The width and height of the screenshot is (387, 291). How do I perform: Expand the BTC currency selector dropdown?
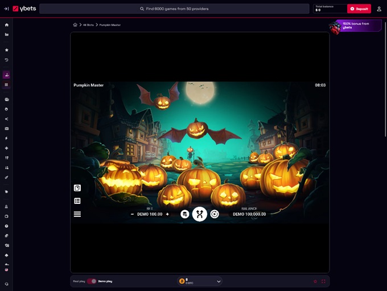[x=219, y=281]
